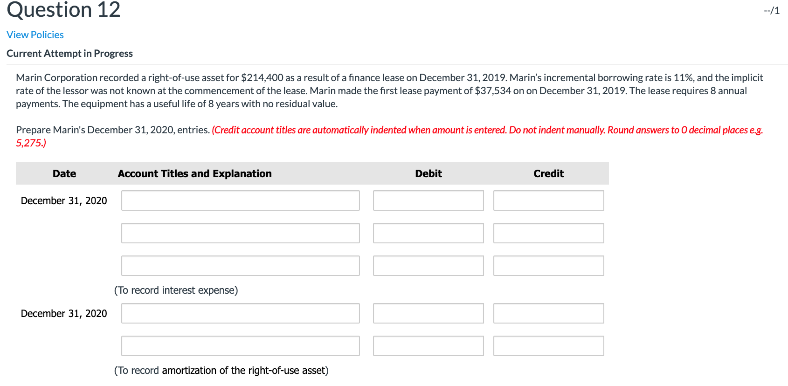The width and height of the screenshot is (788, 386).
Task: Click the Debit field in the third row
Action: click(x=428, y=265)
